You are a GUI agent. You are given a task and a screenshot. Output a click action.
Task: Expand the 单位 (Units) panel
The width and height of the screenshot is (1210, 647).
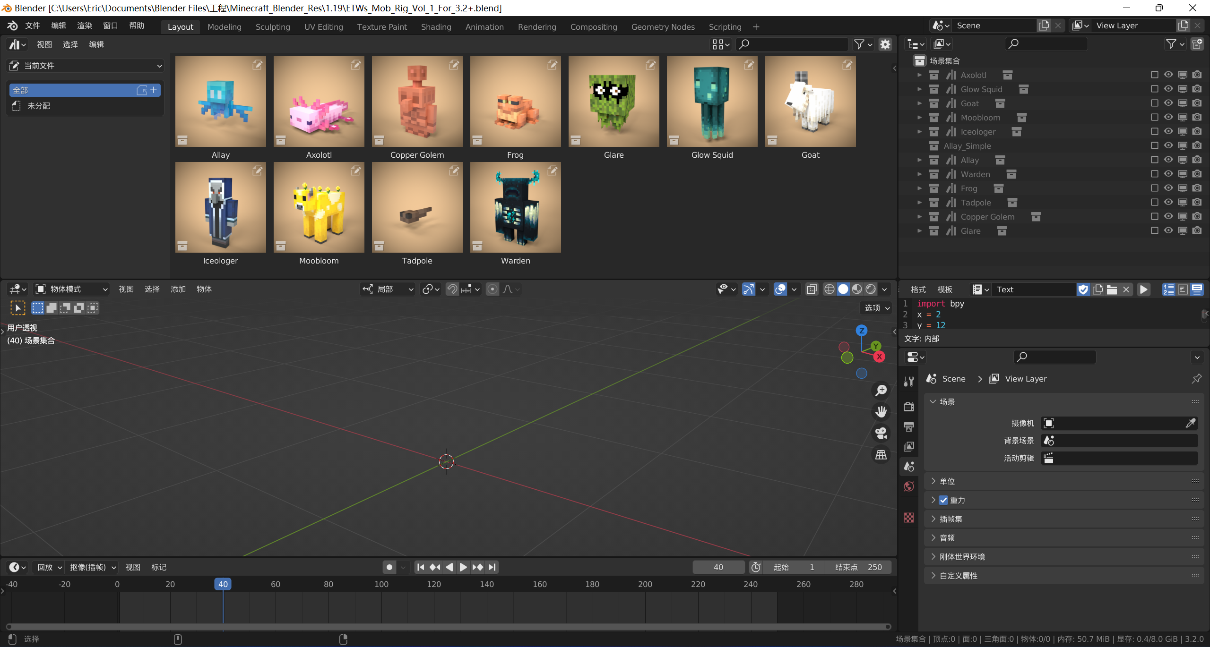947,481
